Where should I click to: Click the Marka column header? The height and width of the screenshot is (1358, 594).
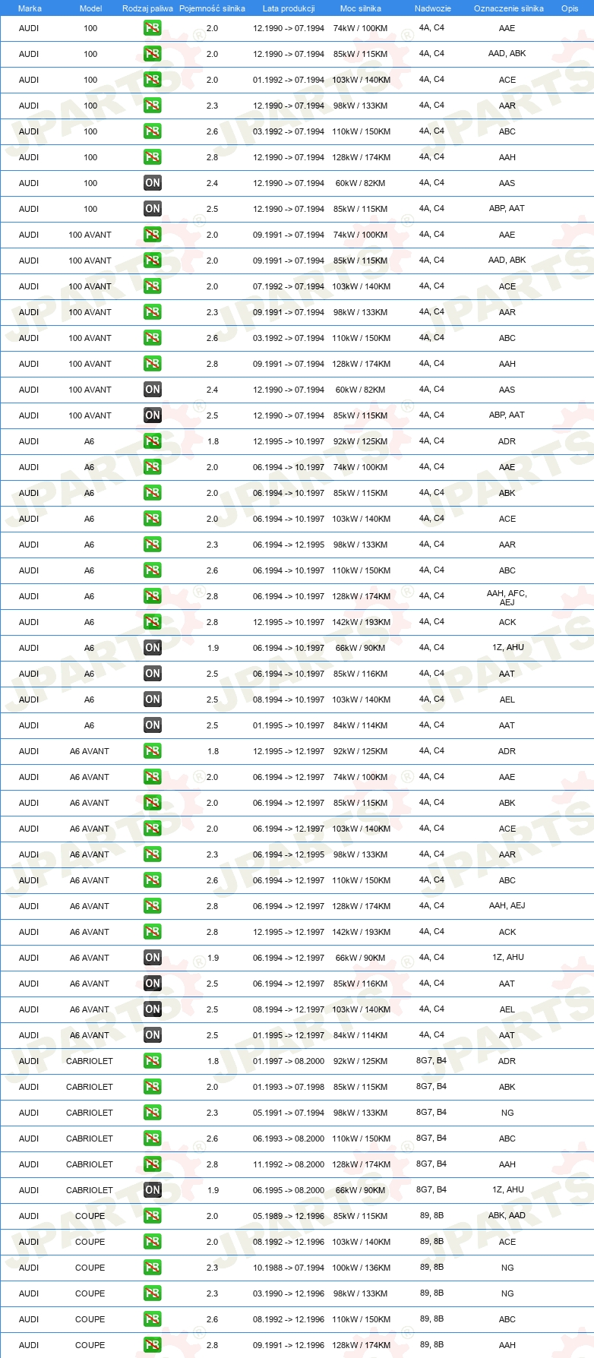tap(30, 8)
